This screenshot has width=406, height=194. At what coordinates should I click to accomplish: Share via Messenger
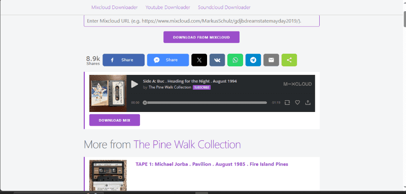pos(168,60)
